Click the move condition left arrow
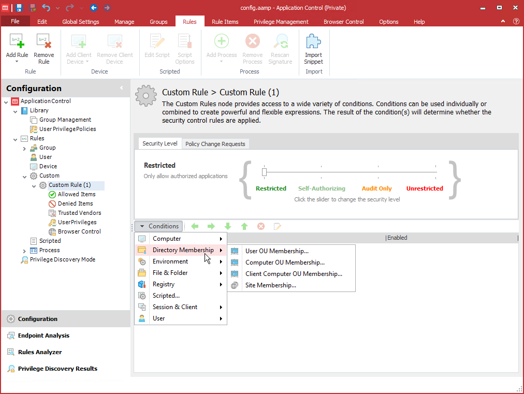 coord(195,227)
